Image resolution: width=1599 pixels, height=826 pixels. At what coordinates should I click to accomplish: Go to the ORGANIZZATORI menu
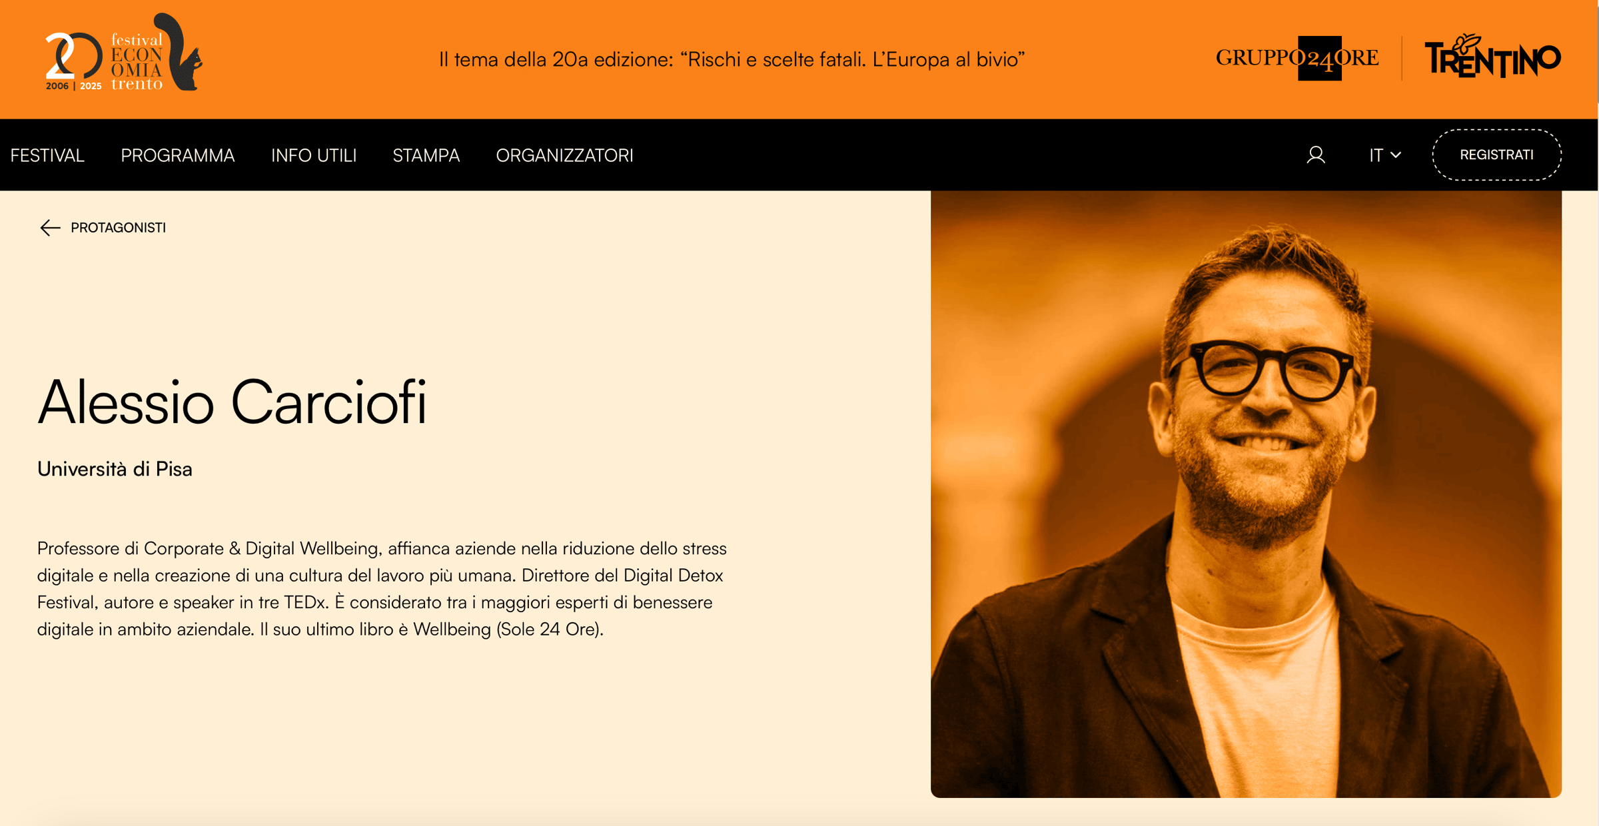tap(564, 155)
